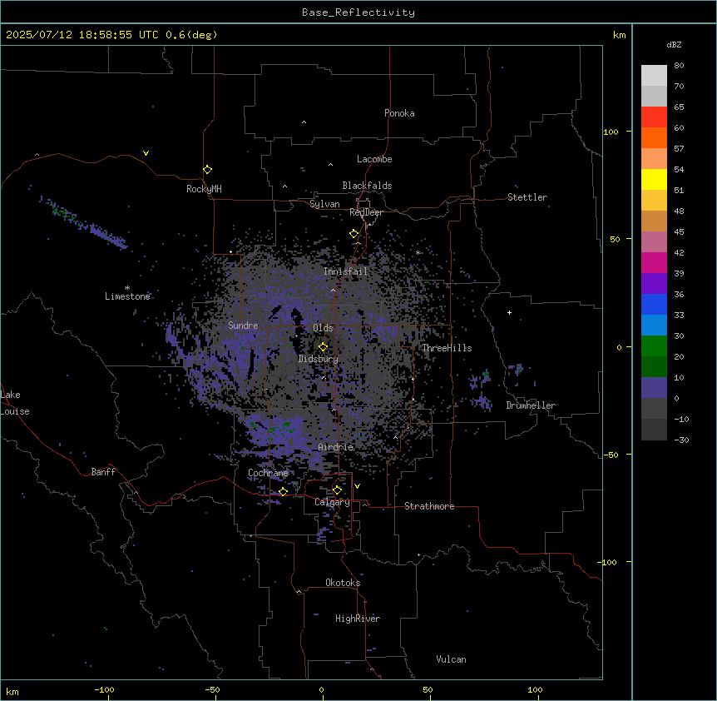The image size is (717, 701).
Task: Click the white plus marker north of Drumheller
Action: 509,312
